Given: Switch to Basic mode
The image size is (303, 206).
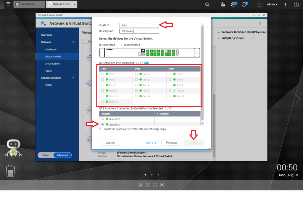Looking at the screenshot, I should [46, 155].
